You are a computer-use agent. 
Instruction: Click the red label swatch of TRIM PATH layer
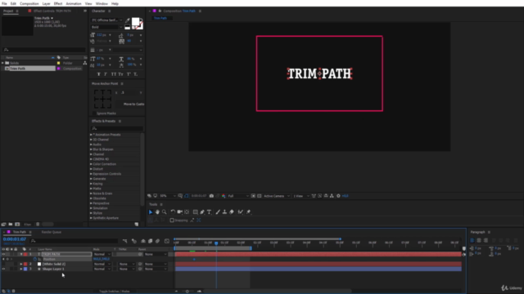tap(25, 254)
